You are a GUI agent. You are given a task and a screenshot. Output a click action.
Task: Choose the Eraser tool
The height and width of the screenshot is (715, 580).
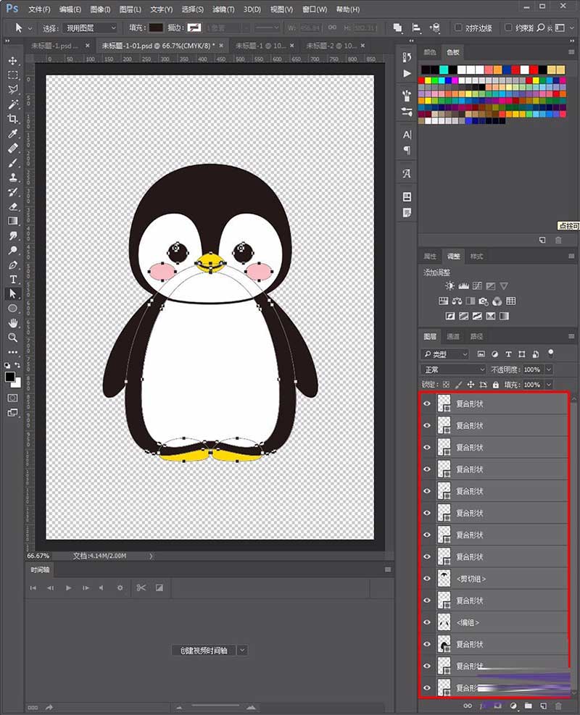[x=13, y=206]
